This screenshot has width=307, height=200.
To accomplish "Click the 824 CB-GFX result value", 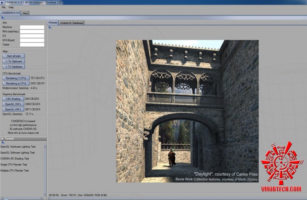I will click(x=32, y=99).
